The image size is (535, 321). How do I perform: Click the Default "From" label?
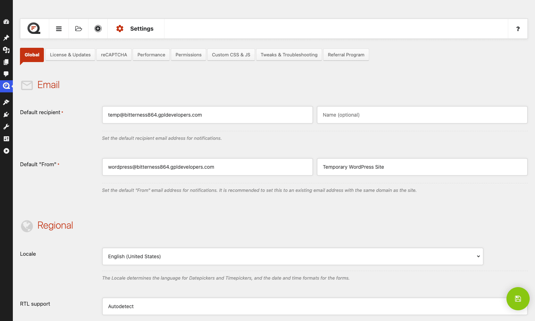[38, 164]
